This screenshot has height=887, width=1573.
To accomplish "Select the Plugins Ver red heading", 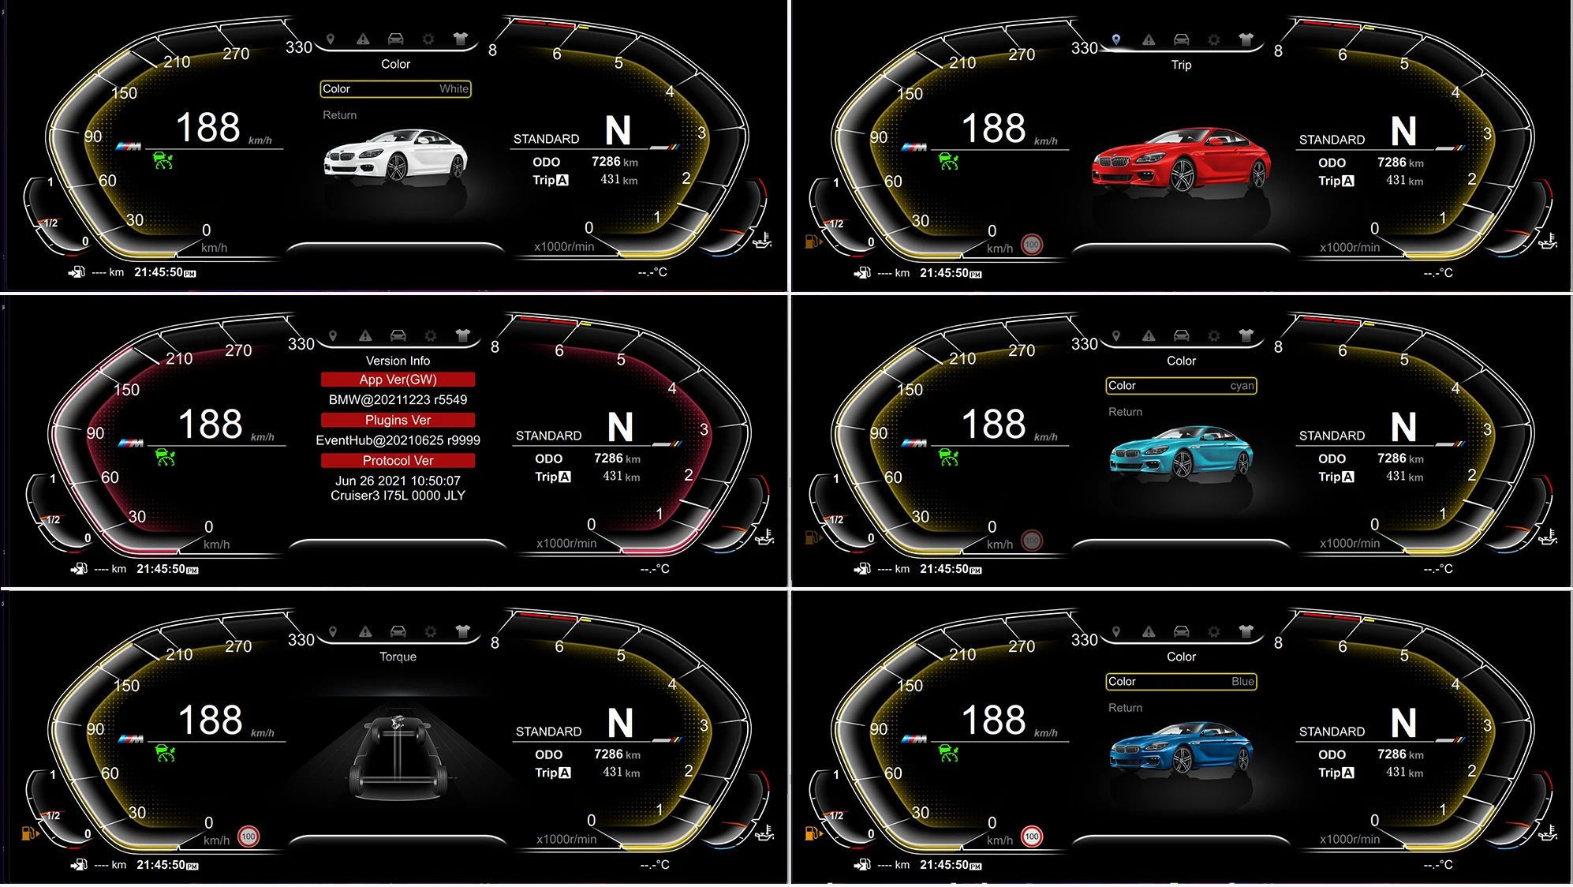I will pos(398,420).
